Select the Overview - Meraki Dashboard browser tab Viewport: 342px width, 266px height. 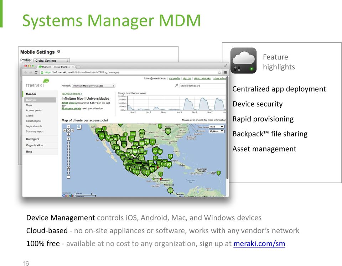56,67
